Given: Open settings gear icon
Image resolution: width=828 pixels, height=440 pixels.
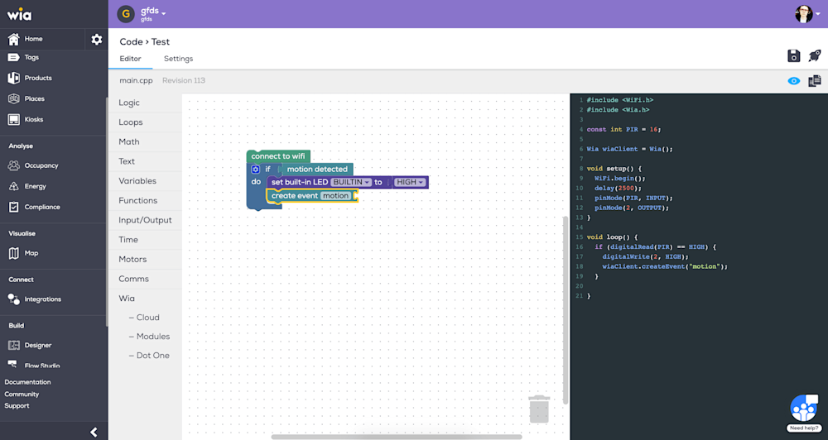Looking at the screenshot, I should pyautogui.click(x=97, y=39).
